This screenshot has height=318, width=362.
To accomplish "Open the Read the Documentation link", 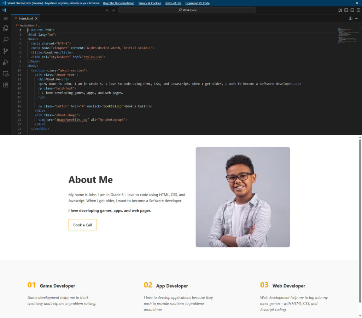I will 118,3.
